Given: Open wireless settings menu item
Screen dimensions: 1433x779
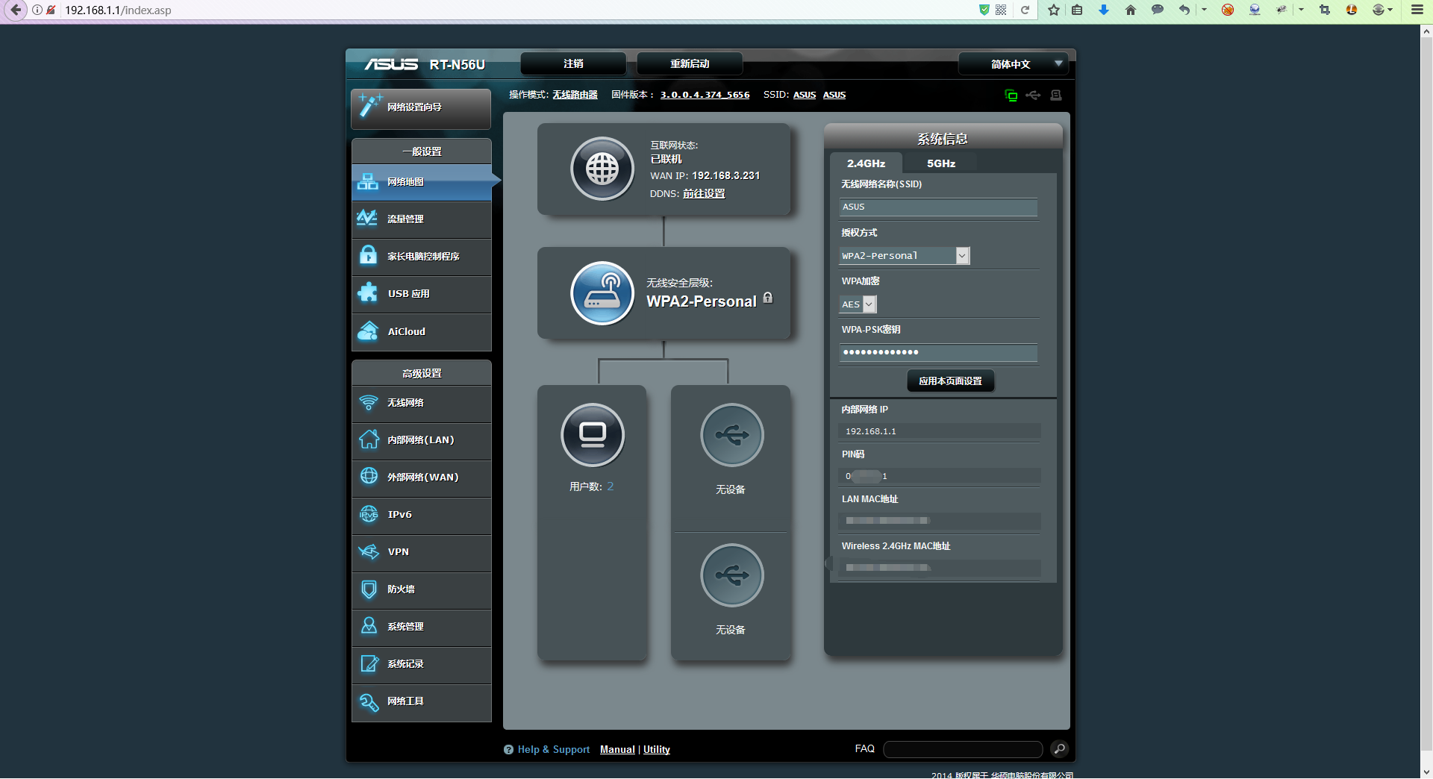Looking at the screenshot, I should click(422, 403).
